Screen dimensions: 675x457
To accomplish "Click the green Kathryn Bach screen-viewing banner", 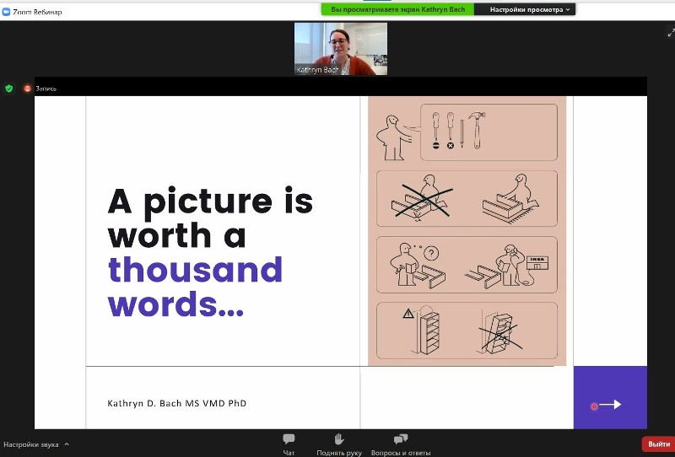I will [397, 9].
